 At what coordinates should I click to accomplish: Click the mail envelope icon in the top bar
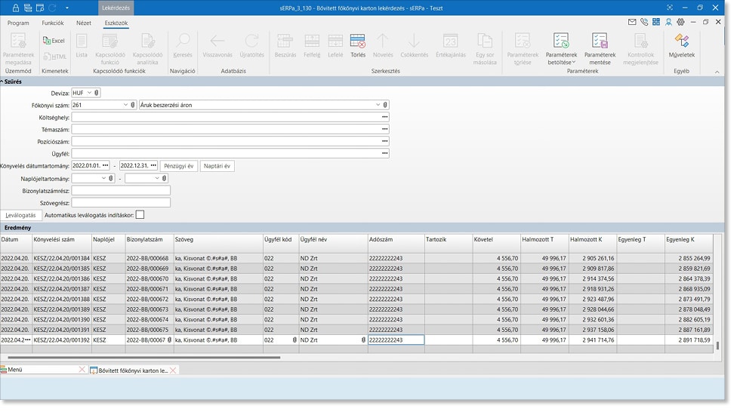[632, 23]
